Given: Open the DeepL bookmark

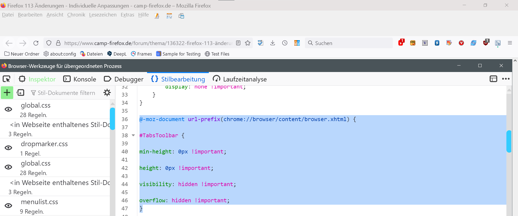Looking at the screenshot, I should tap(117, 54).
